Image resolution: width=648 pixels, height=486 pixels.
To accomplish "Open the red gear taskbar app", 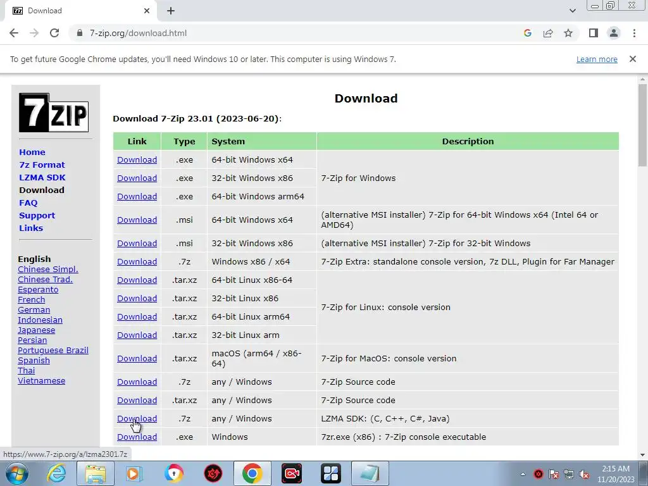I will (213, 473).
